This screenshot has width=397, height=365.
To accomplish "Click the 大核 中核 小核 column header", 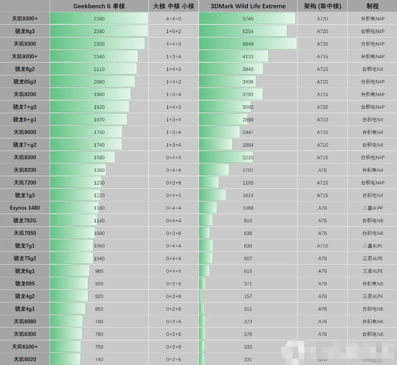I will (173, 6).
